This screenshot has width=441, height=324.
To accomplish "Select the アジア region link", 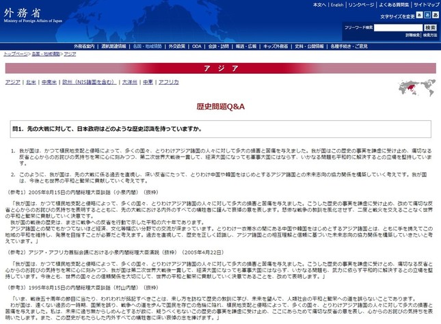I will 13,82.
